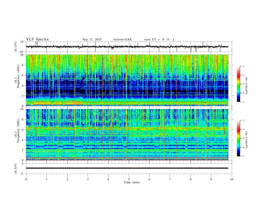The image size is (261, 201).
Task: Click inside the ch.2 spectrogram panel
Action: point(127,135)
